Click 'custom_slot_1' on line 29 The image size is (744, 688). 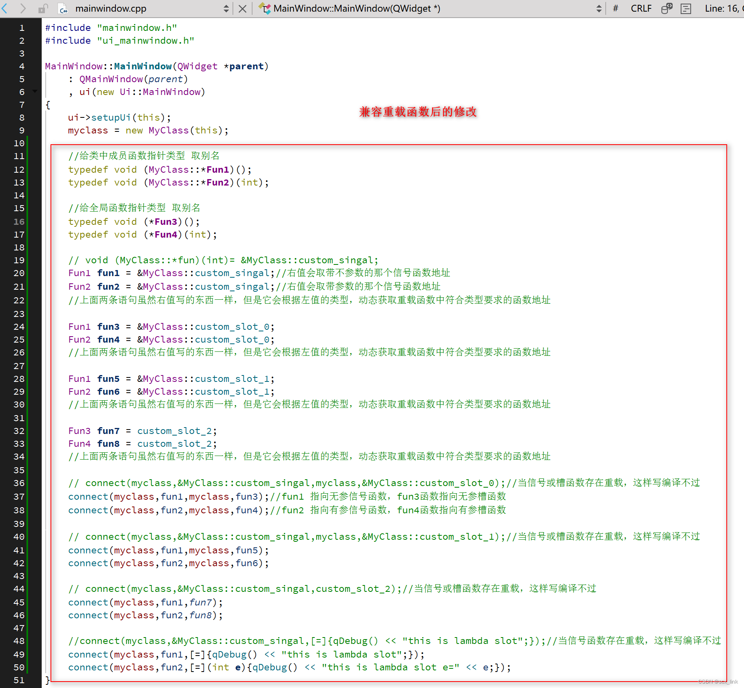click(x=232, y=391)
